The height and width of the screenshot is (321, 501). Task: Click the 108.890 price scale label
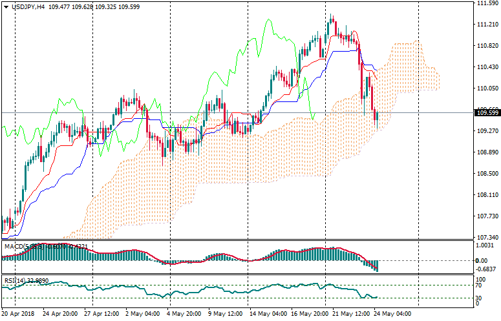click(x=485, y=152)
